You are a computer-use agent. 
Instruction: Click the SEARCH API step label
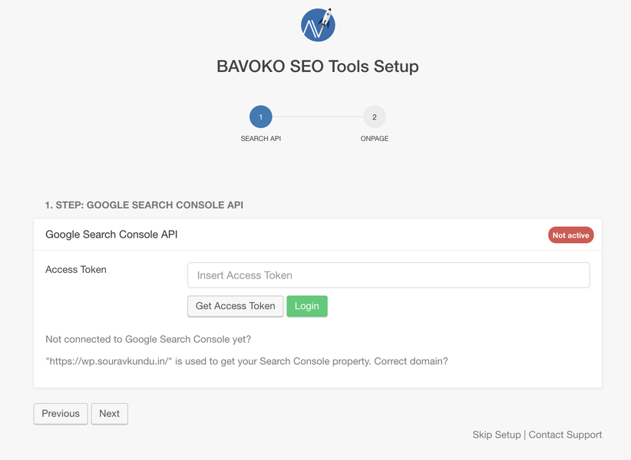(x=261, y=139)
